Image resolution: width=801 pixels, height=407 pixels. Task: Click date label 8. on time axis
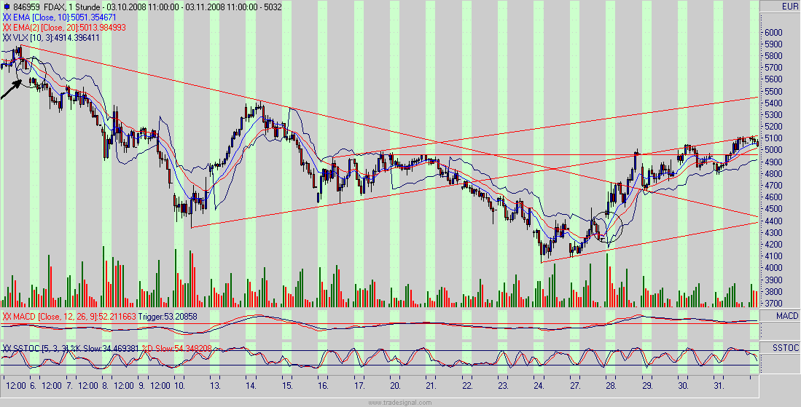[x=106, y=386]
